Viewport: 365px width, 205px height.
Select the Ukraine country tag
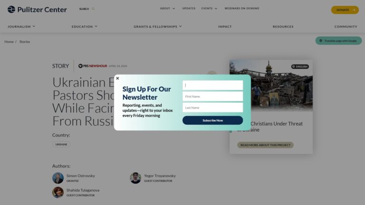pos(61,144)
